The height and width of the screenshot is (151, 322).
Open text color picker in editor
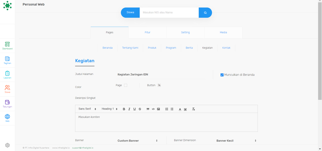(180, 109)
